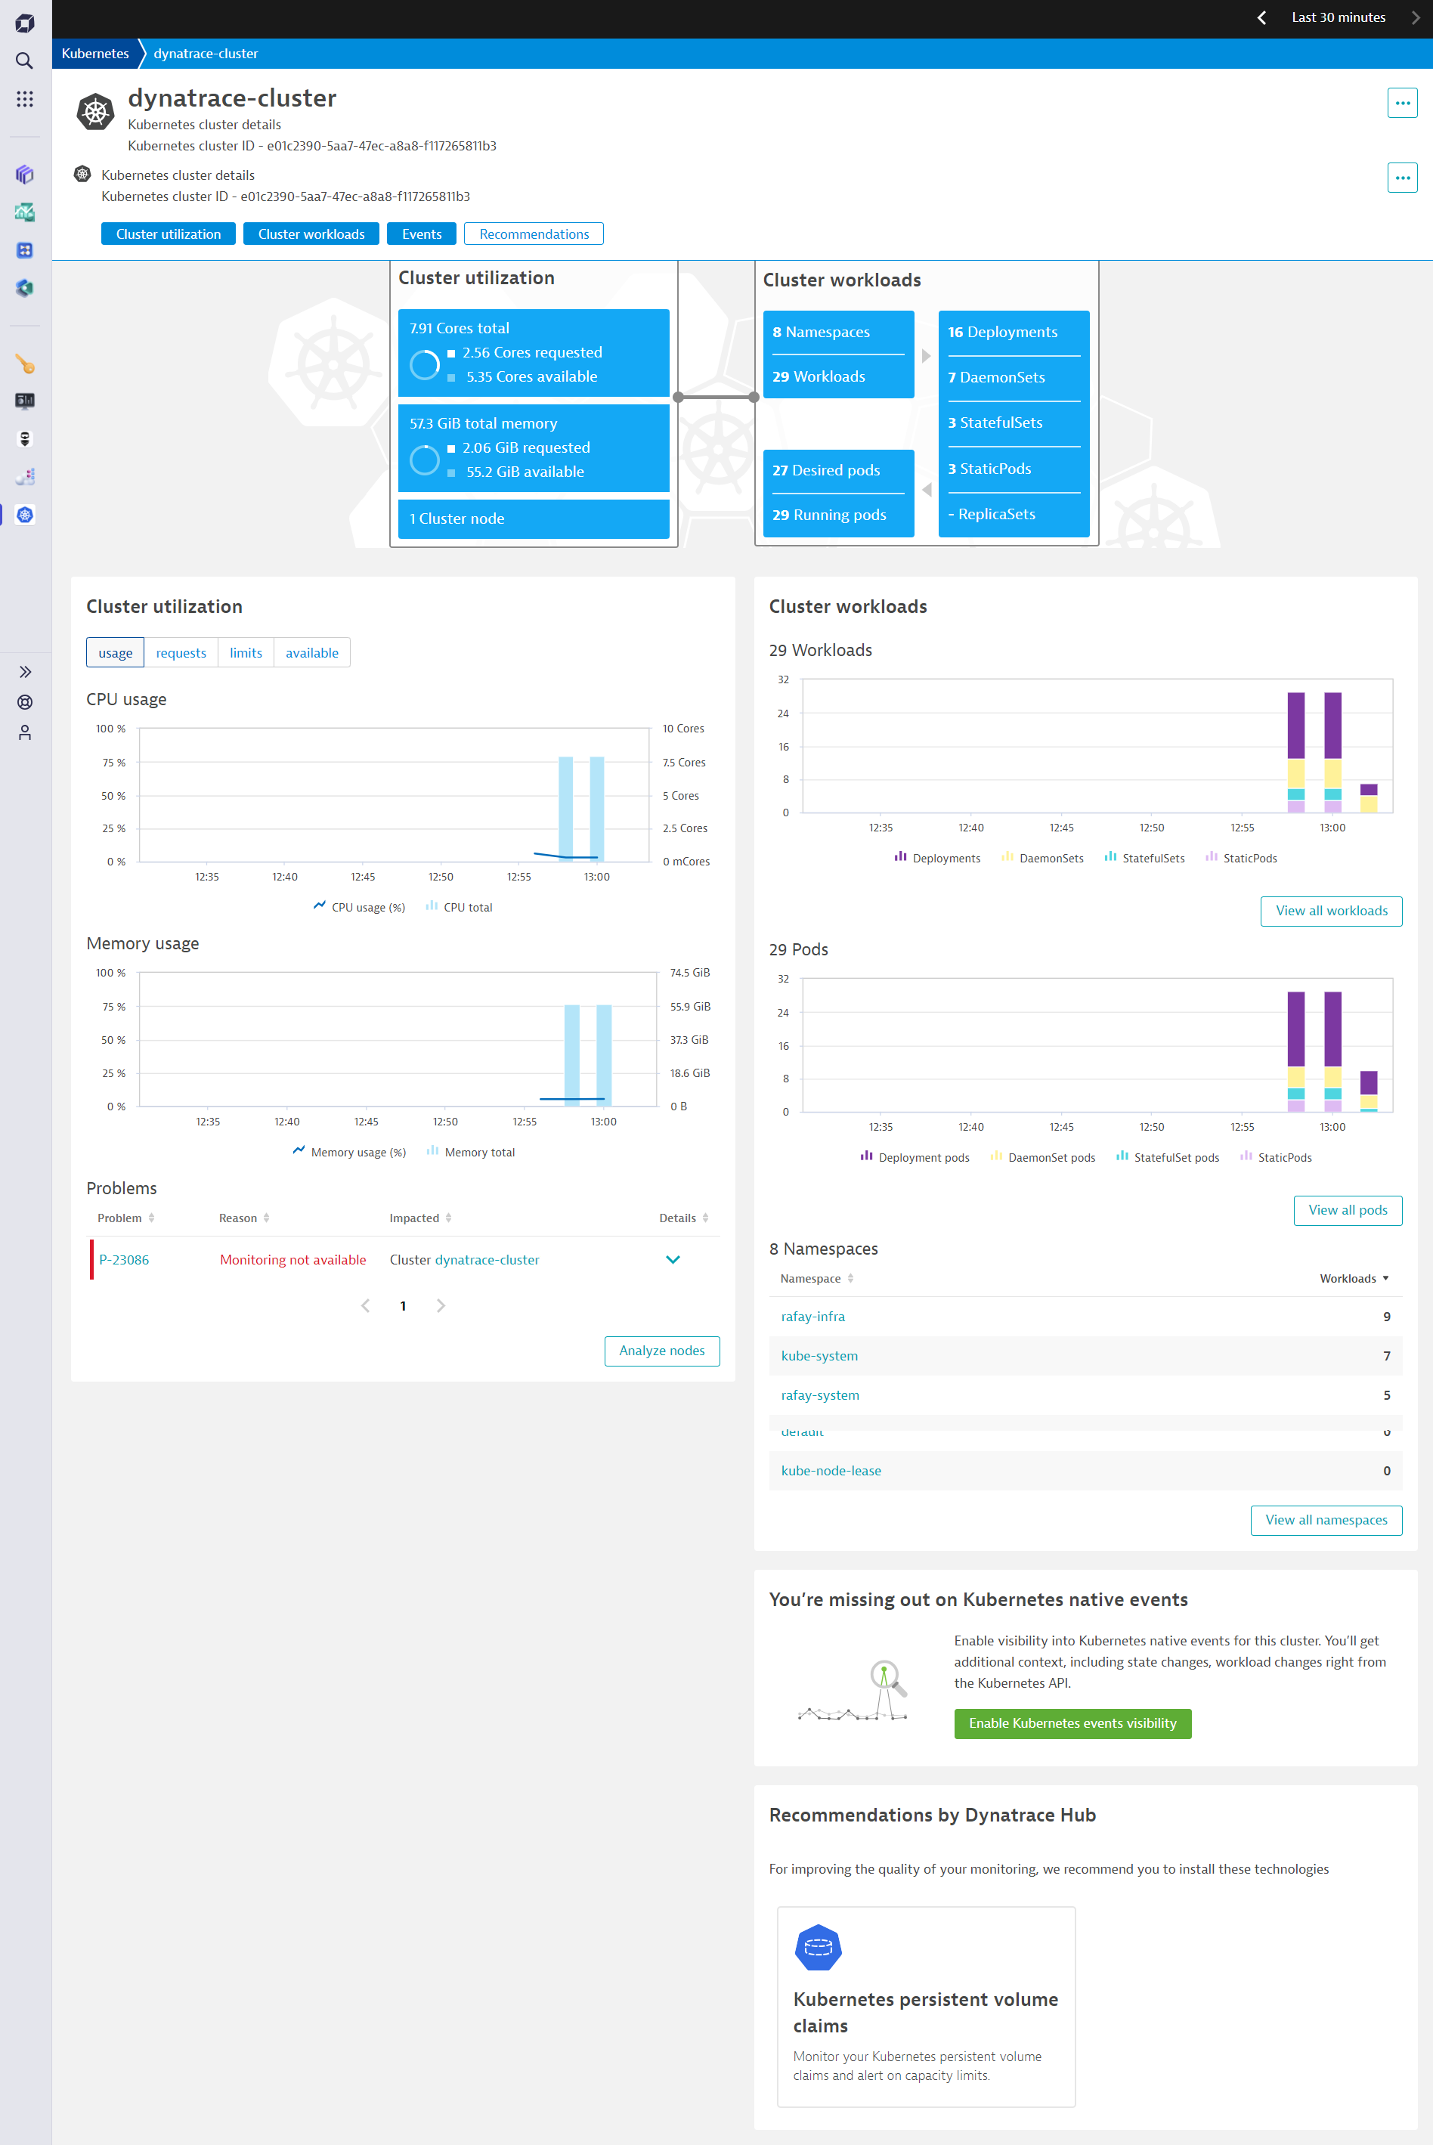Open the Kubernetes wheel sidebar icon
Screen dimensions: 1433x2145
coord(25,515)
